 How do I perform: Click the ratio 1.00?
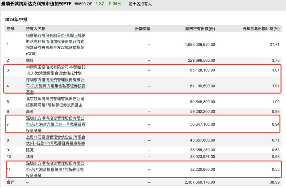coord(276,102)
